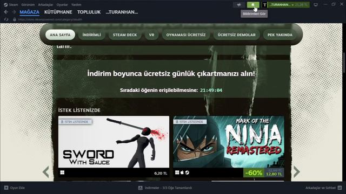Viewport: 346px width, 194px height.
Task: Open Arkadaşlar ve Sohbet
Action: (x=321, y=188)
